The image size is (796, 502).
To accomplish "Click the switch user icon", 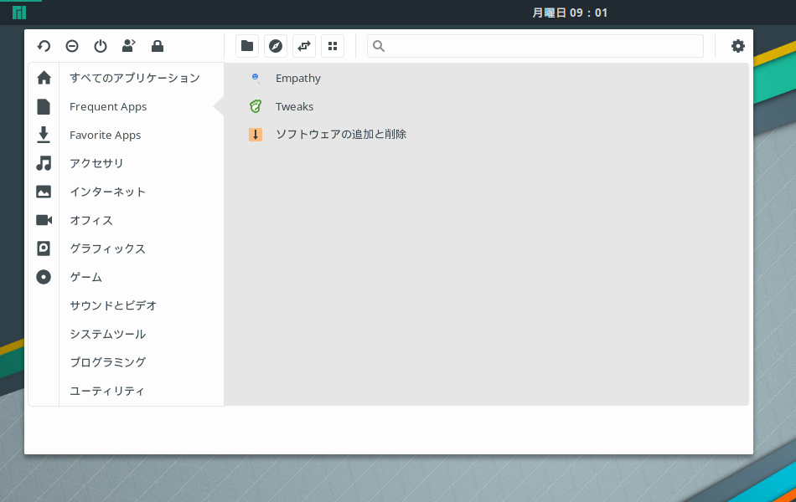I will (x=129, y=46).
